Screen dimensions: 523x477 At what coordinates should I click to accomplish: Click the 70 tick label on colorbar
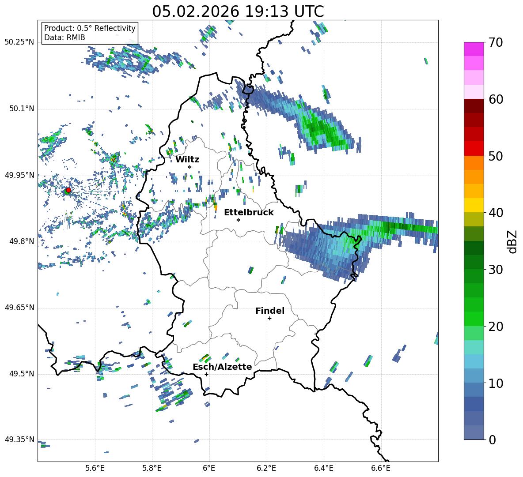(x=496, y=43)
